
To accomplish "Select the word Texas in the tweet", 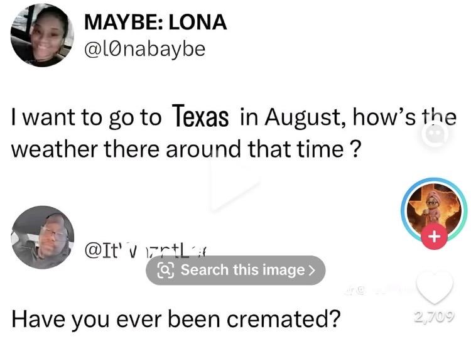I will [x=200, y=117].
